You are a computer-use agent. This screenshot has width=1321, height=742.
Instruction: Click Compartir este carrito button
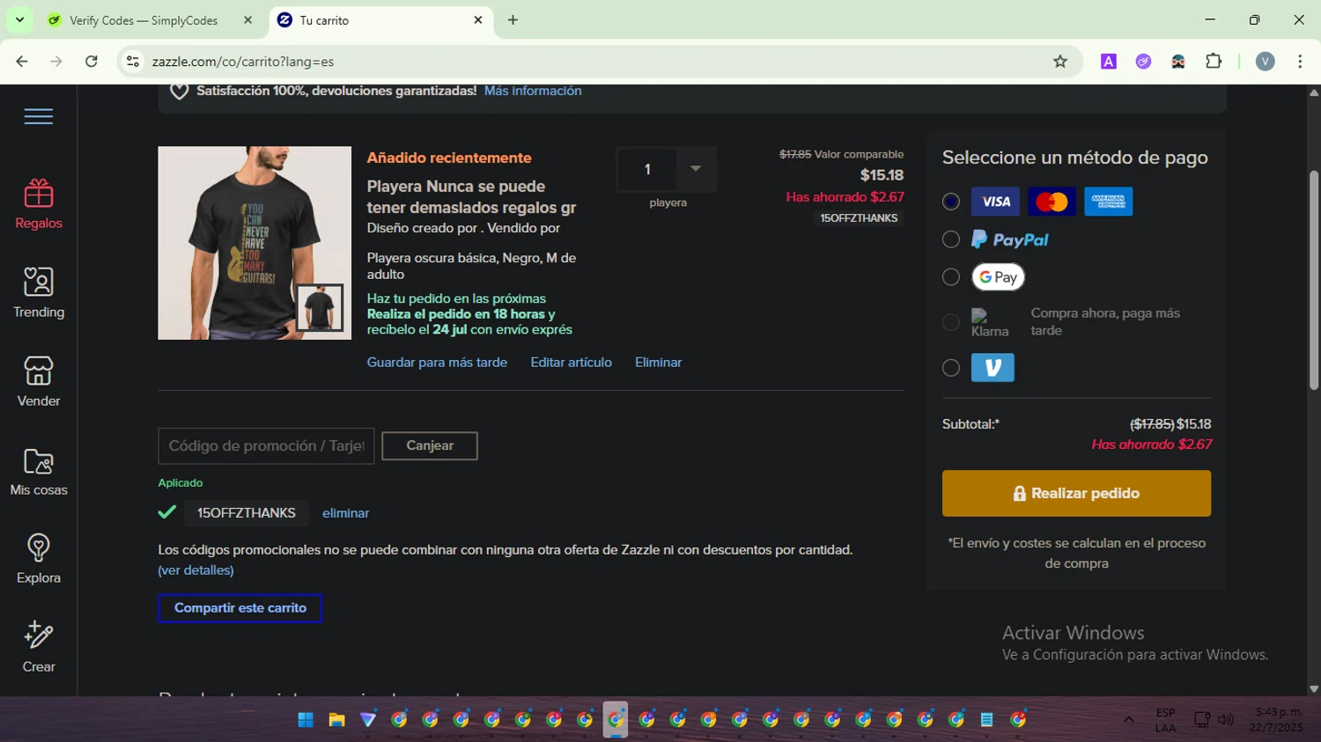[x=240, y=608]
